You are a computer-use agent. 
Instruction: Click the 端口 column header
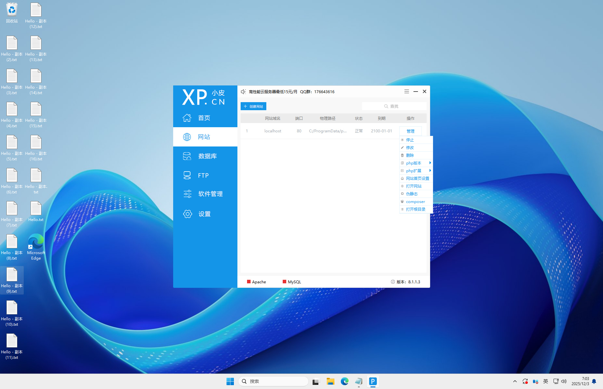click(299, 119)
